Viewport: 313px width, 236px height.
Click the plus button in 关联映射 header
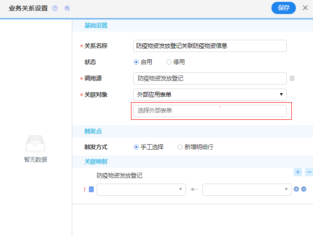(x=298, y=172)
